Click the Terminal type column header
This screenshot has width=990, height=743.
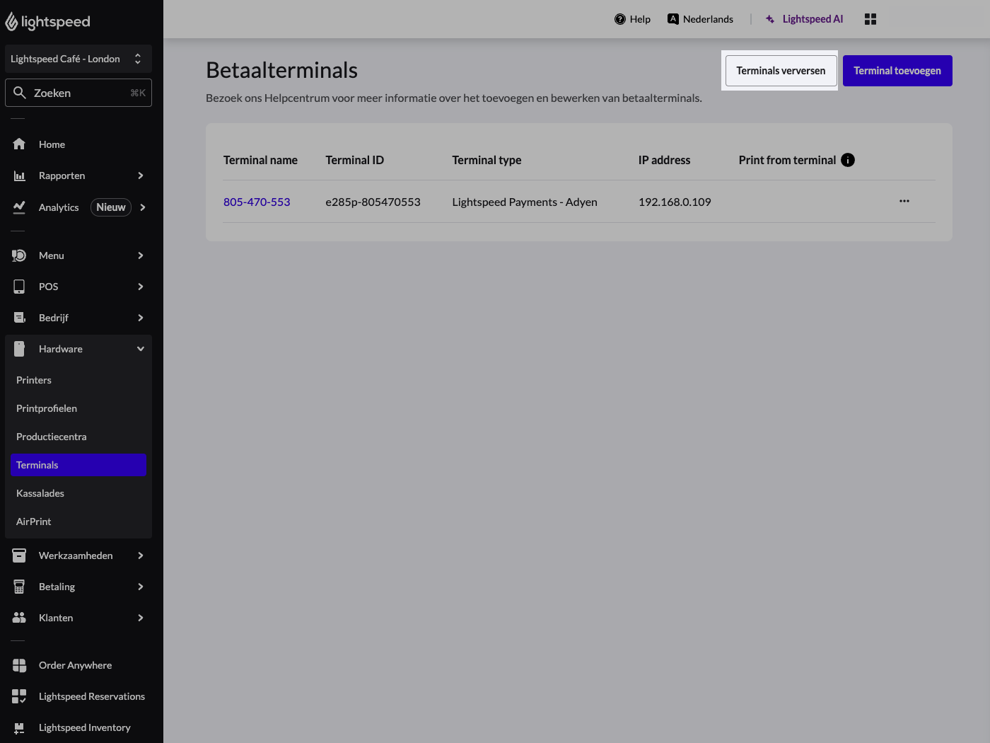pos(487,160)
